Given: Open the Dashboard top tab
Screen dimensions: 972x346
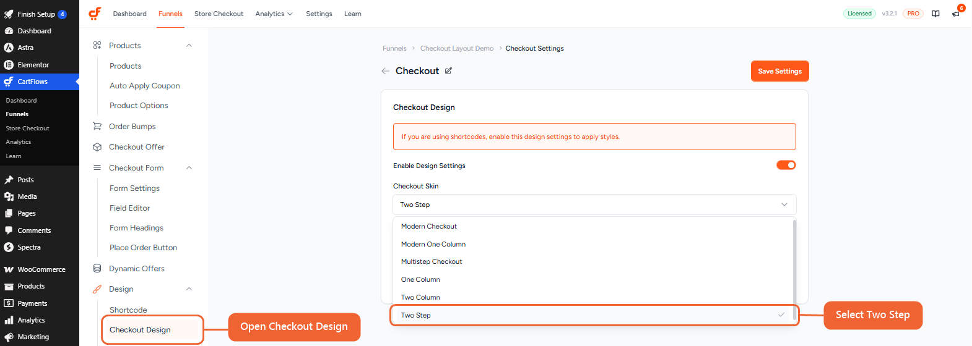Looking at the screenshot, I should coord(130,14).
